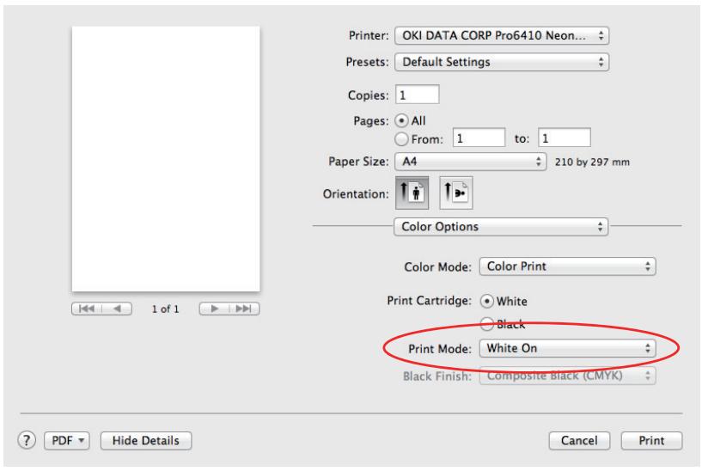This screenshot has width=702, height=471.
Task: Click Hide Details button
Action: [146, 441]
